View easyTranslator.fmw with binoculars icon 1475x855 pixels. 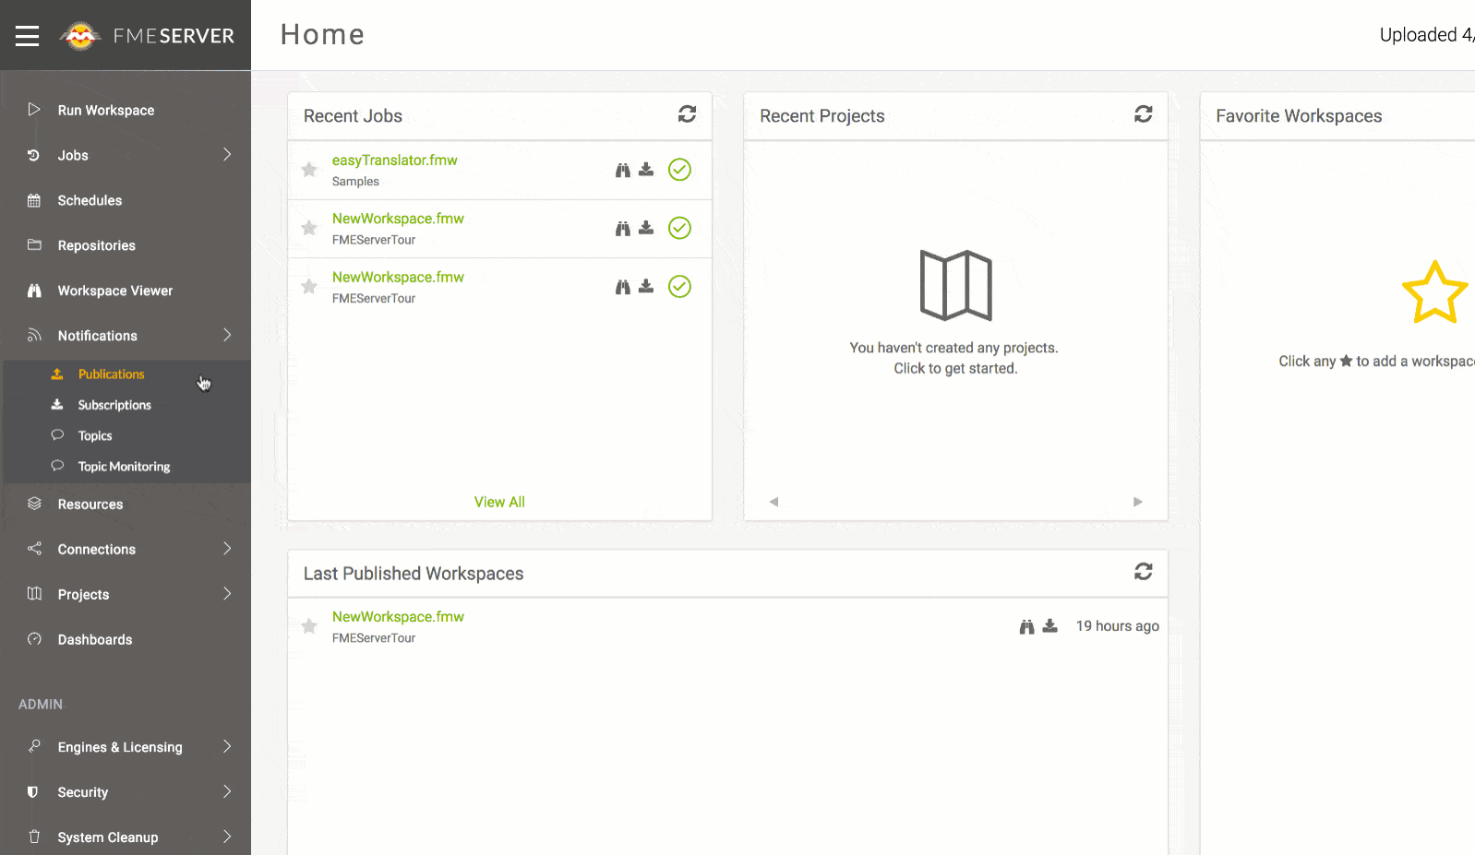click(x=623, y=170)
